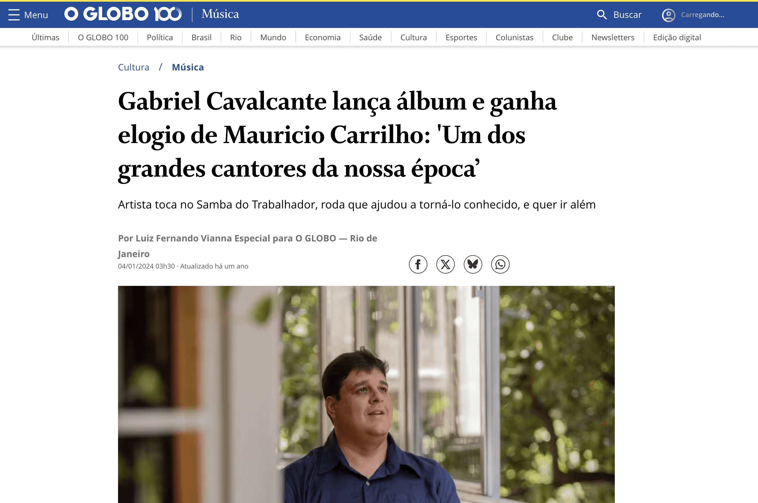Click the search magnifier icon
The width and height of the screenshot is (758, 503).
pyautogui.click(x=602, y=15)
